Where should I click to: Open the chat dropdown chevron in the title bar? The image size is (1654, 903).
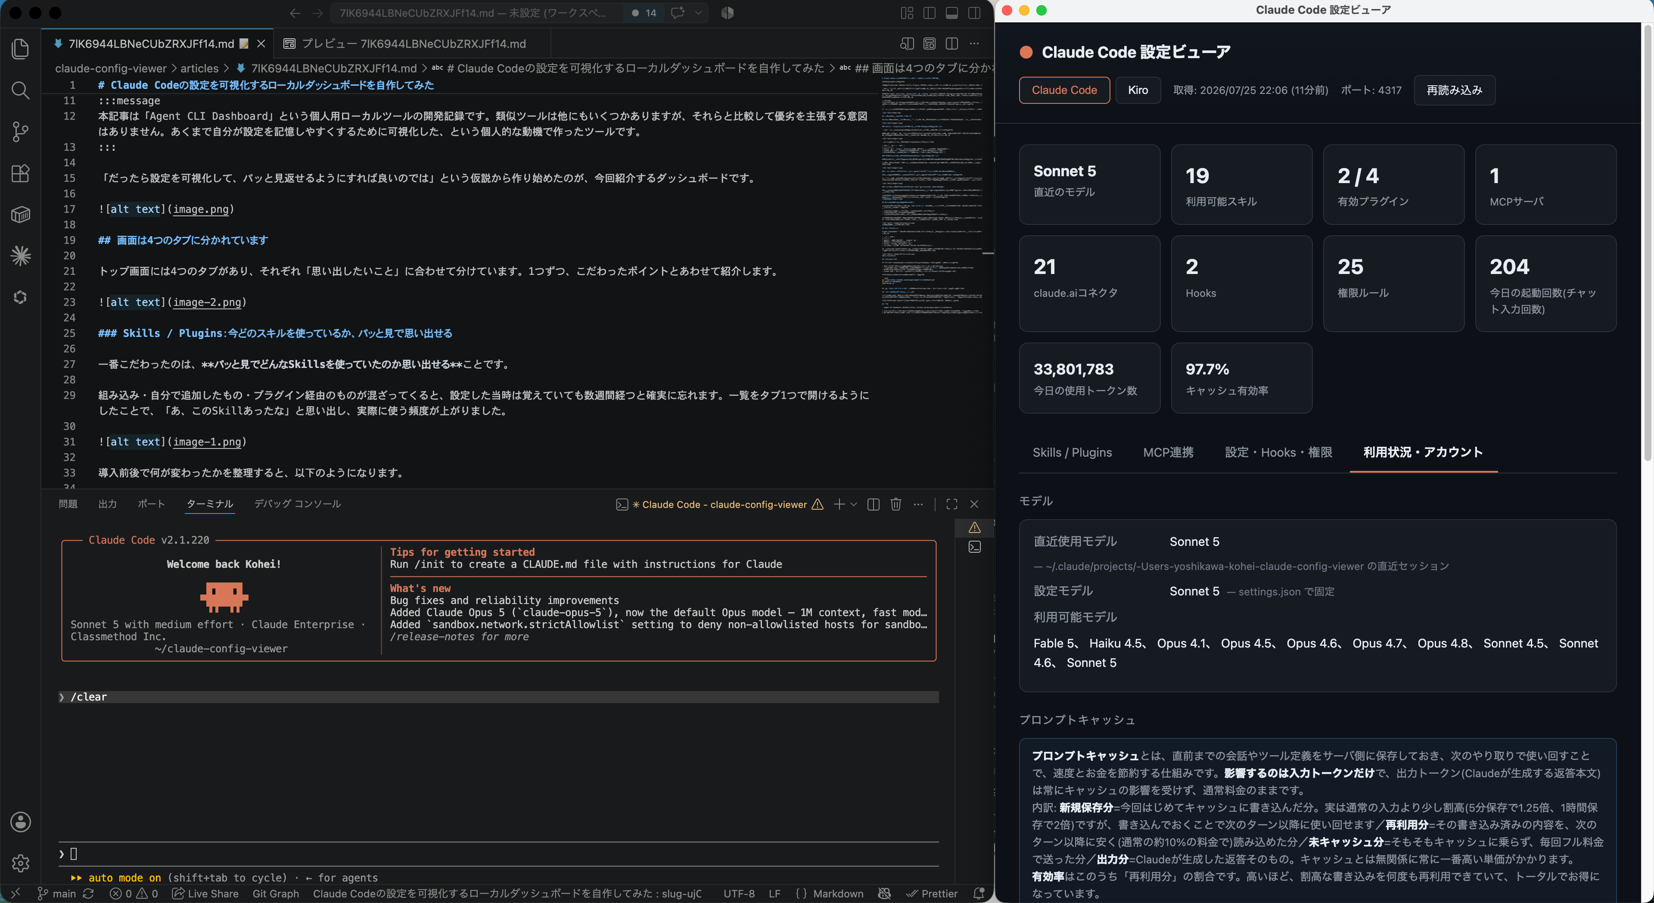[698, 13]
